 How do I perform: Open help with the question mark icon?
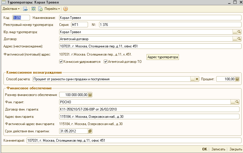click(x=66, y=9)
